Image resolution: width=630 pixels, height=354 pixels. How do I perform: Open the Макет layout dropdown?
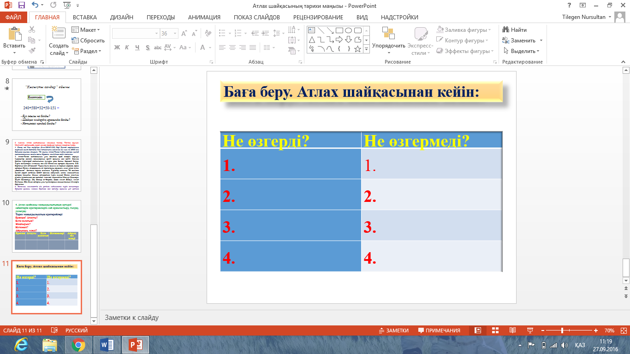(86, 30)
